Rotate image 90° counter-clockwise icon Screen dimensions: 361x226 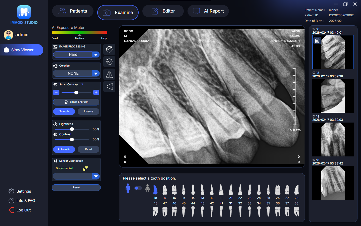pos(109,62)
